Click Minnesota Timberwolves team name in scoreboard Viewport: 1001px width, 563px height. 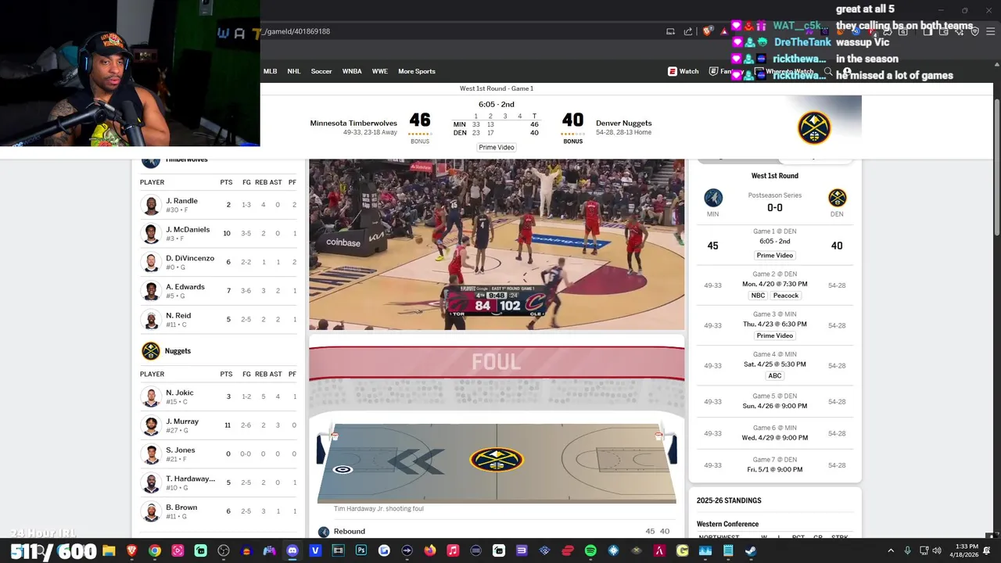coord(353,124)
